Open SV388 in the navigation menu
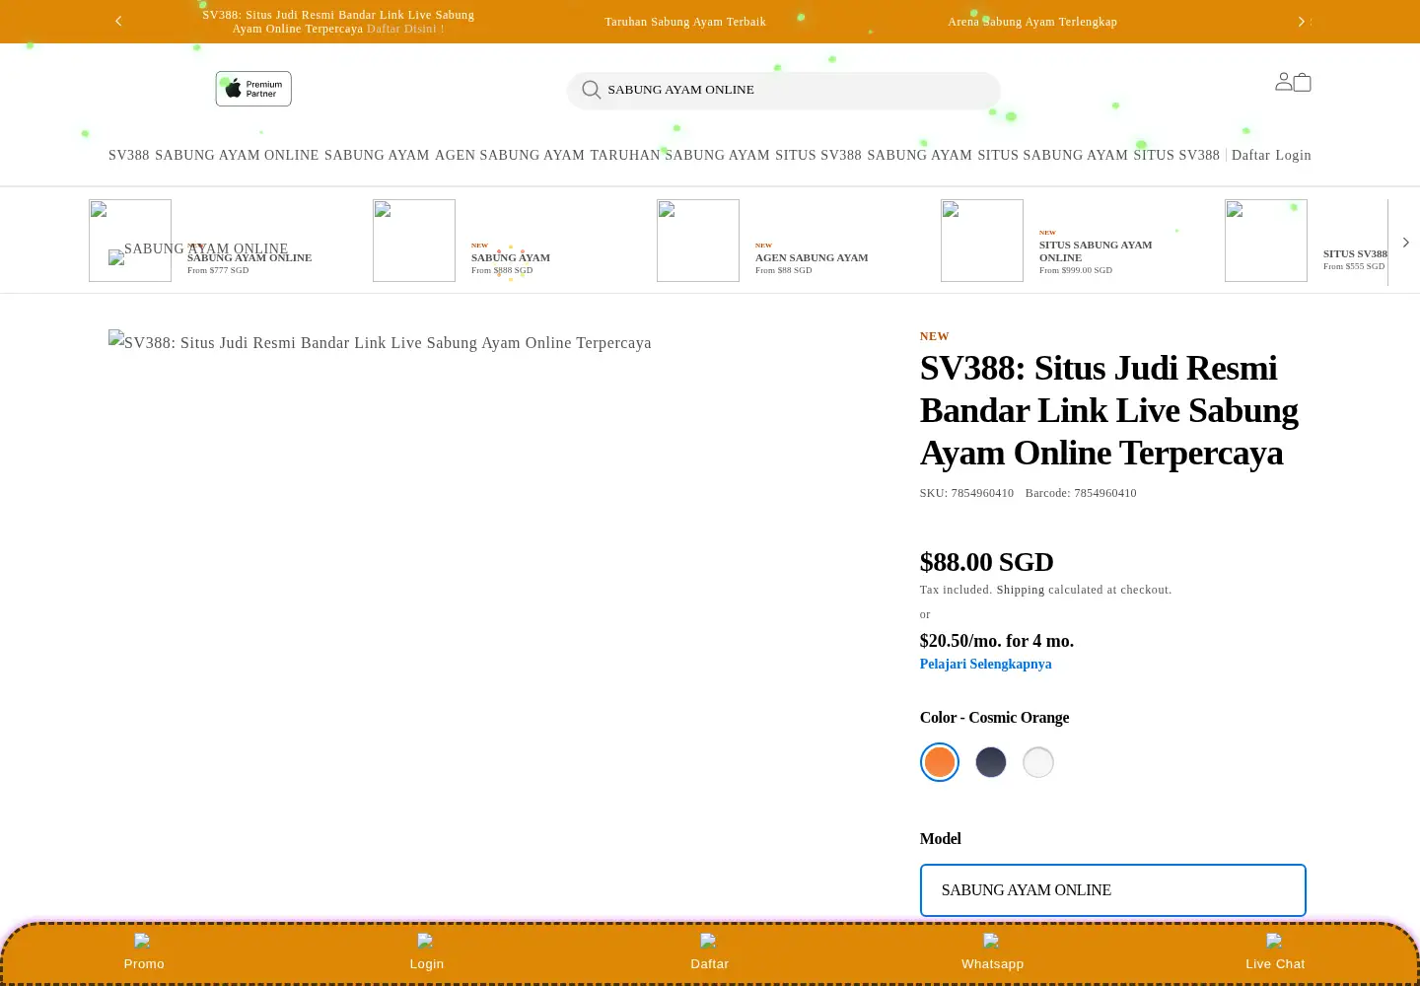1420x986 pixels. click(129, 156)
